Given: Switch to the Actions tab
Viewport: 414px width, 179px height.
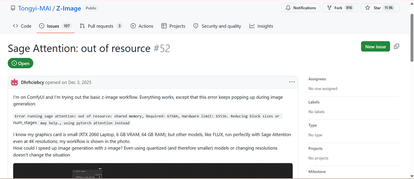Looking at the screenshot, I should pos(142,26).
